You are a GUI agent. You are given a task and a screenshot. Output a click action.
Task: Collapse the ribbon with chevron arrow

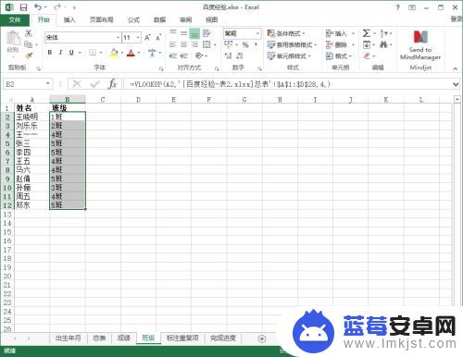click(456, 68)
